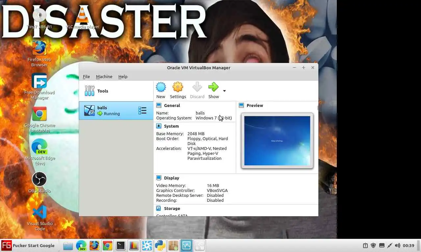
Task: Open the Fucker Start Google menu
Action: coord(28,245)
